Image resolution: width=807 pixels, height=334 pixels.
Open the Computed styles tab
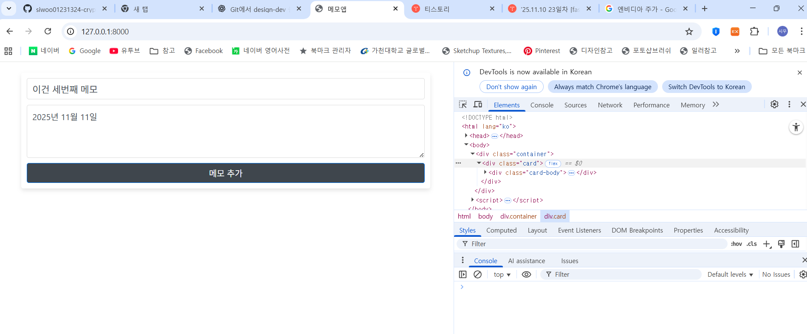click(x=501, y=230)
